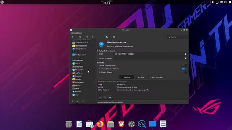
Task: Expand the Configuración tree category
Action: [x=71, y=55]
